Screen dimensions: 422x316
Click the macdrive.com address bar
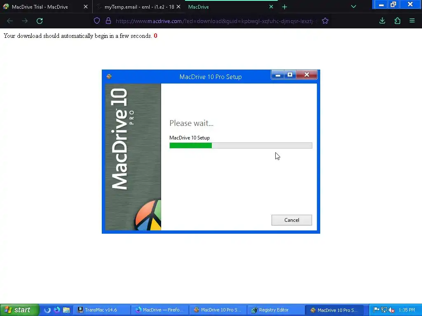click(217, 21)
